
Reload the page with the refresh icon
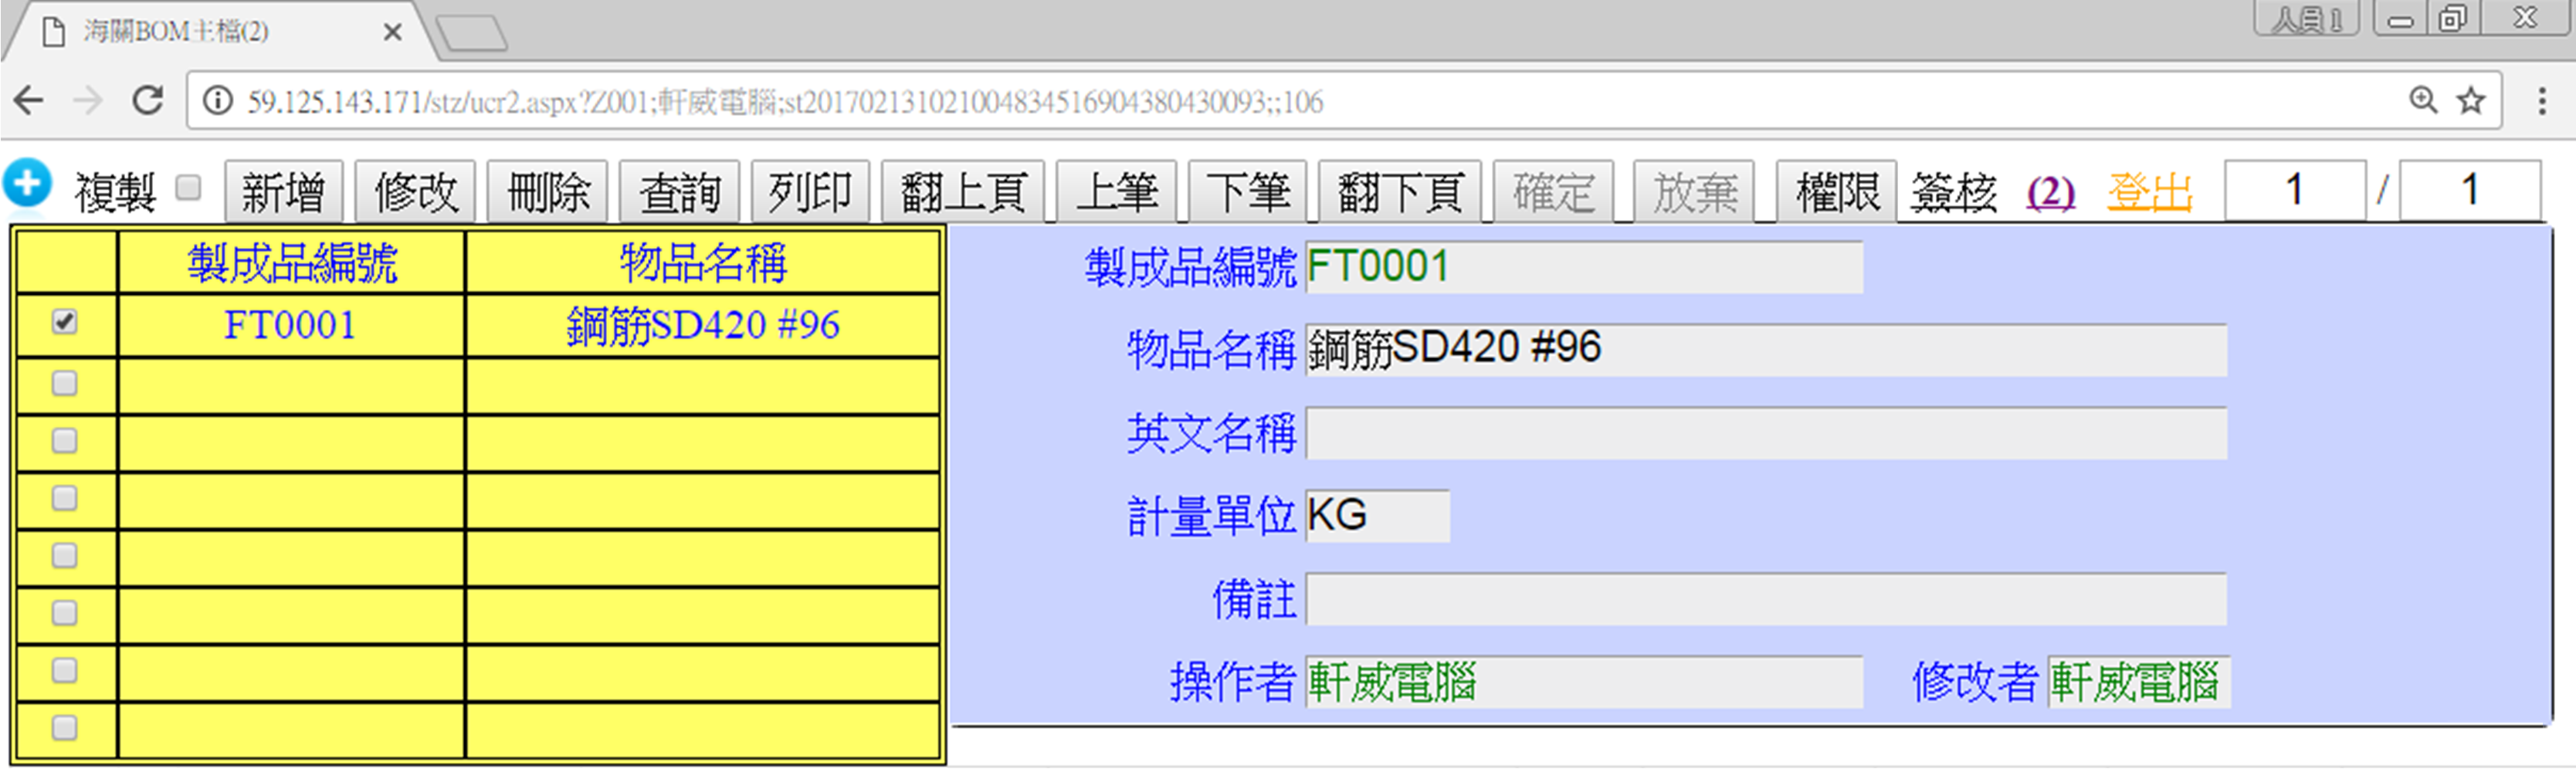coord(148,101)
